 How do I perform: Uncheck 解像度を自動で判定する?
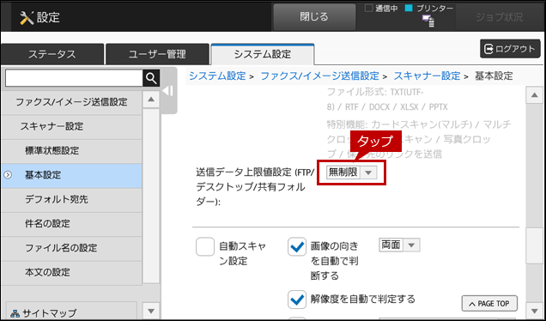[297, 300]
